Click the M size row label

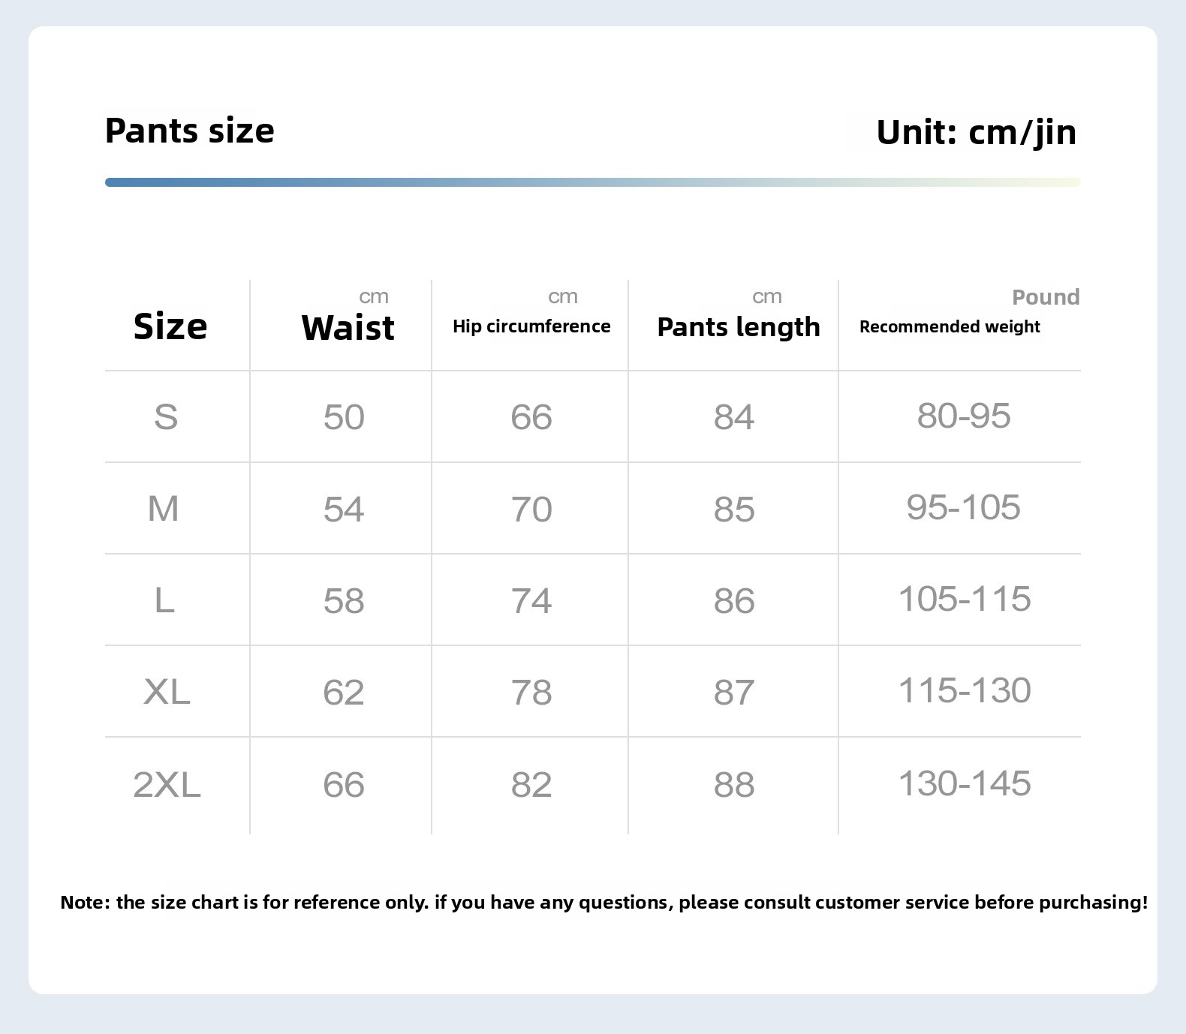[x=164, y=509]
